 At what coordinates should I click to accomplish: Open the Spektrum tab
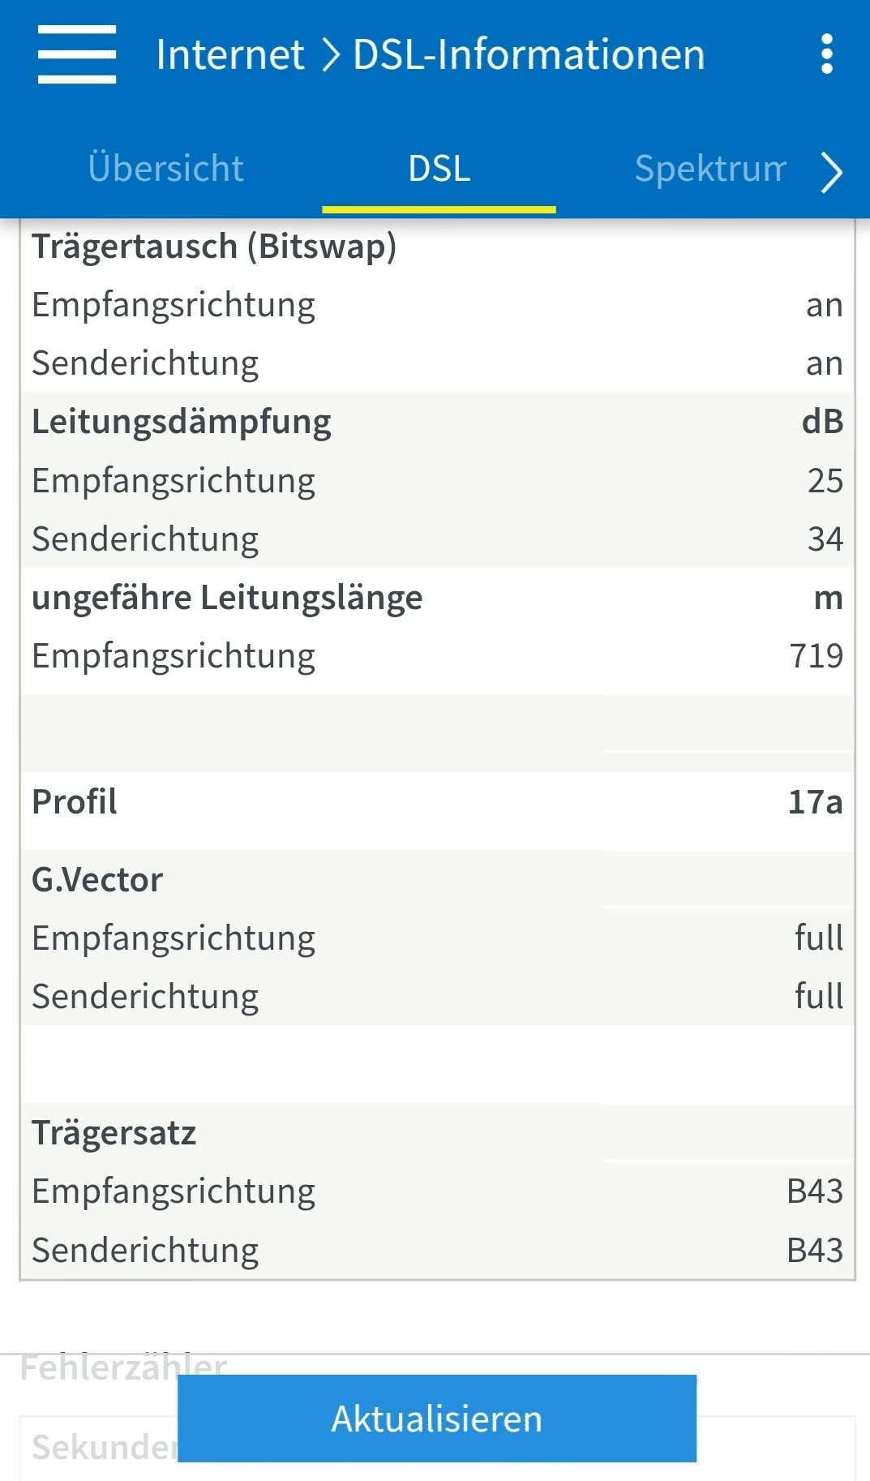pyautogui.click(x=710, y=169)
